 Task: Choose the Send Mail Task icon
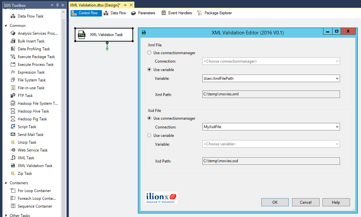pyautogui.click(x=13, y=134)
